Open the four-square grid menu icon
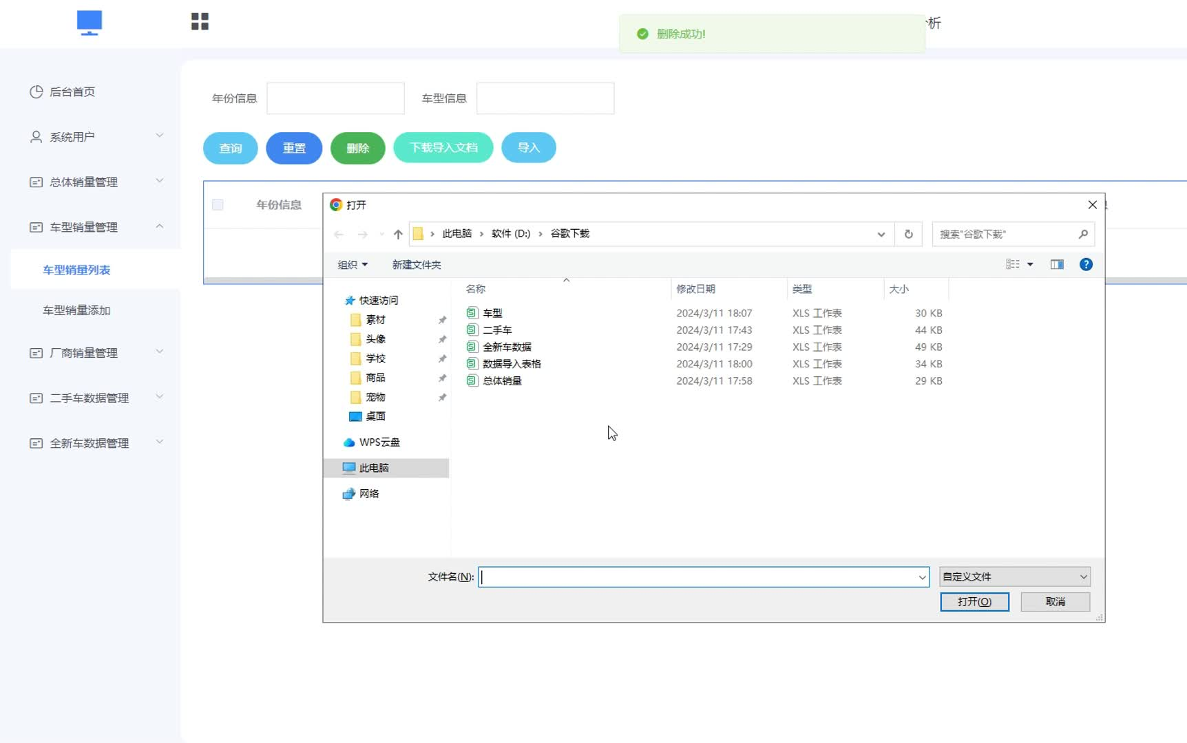1187x743 pixels. pos(200,22)
